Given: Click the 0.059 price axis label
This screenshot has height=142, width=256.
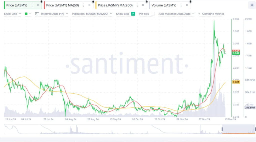Looking at the screenshot, I should (236, 19).
